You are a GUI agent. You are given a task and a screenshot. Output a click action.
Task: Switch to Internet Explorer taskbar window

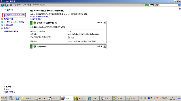coord(93,98)
